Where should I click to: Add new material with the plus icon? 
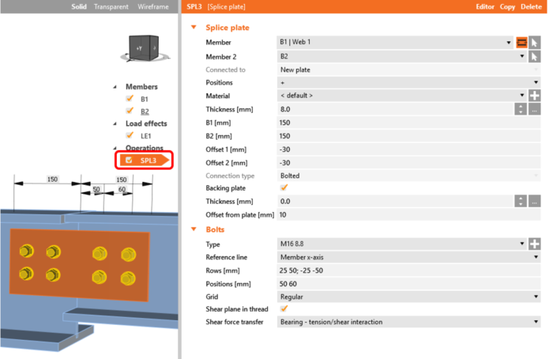(x=534, y=96)
